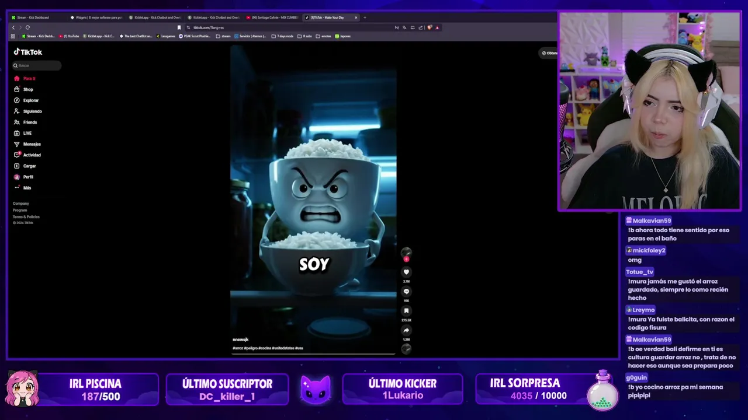The height and width of the screenshot is (420, 748).
Task: Click the #arroz hashtag
Action: (x=238, y=348)
